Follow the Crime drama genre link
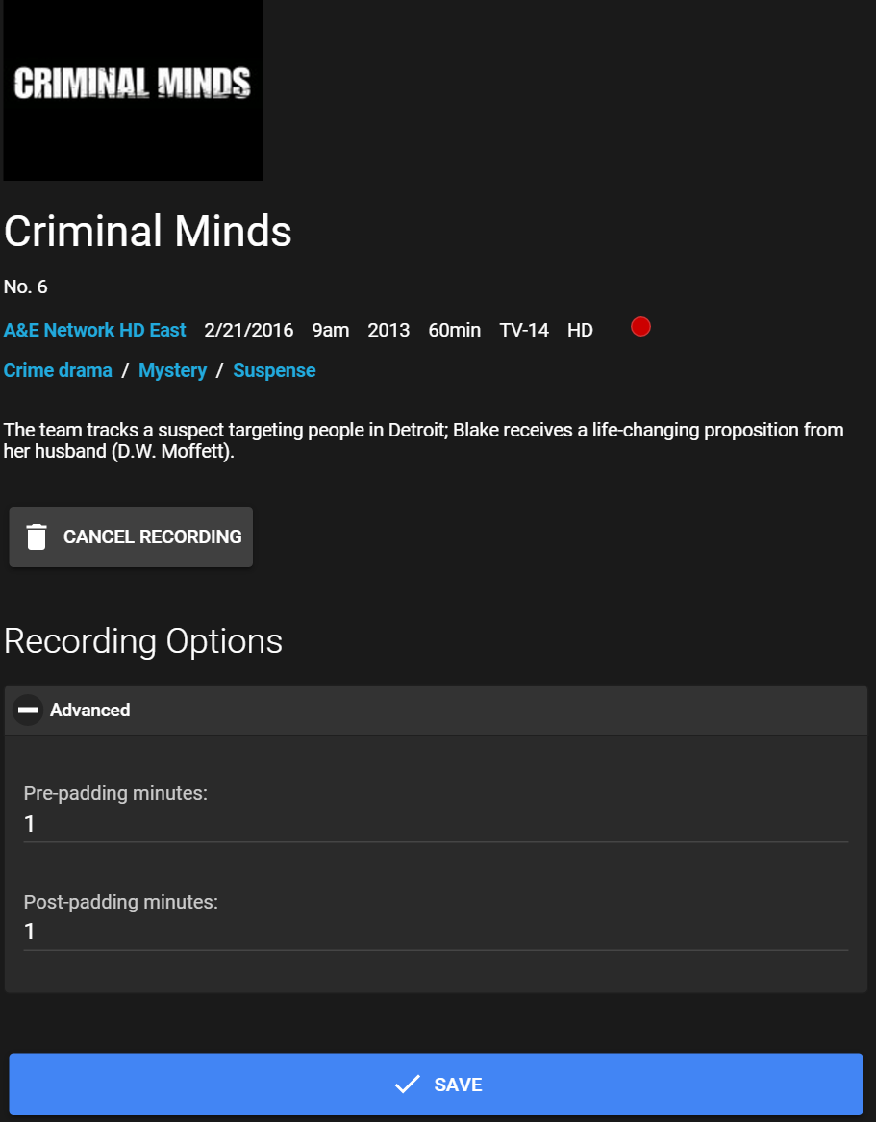876x1122 pixels. [58, 371]
